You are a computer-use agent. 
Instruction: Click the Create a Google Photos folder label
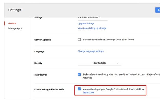click(x=49, y=89)
